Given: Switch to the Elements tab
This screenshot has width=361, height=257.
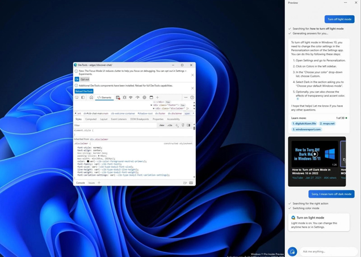Looking at the screenshot, I should (x=104, y=97).
